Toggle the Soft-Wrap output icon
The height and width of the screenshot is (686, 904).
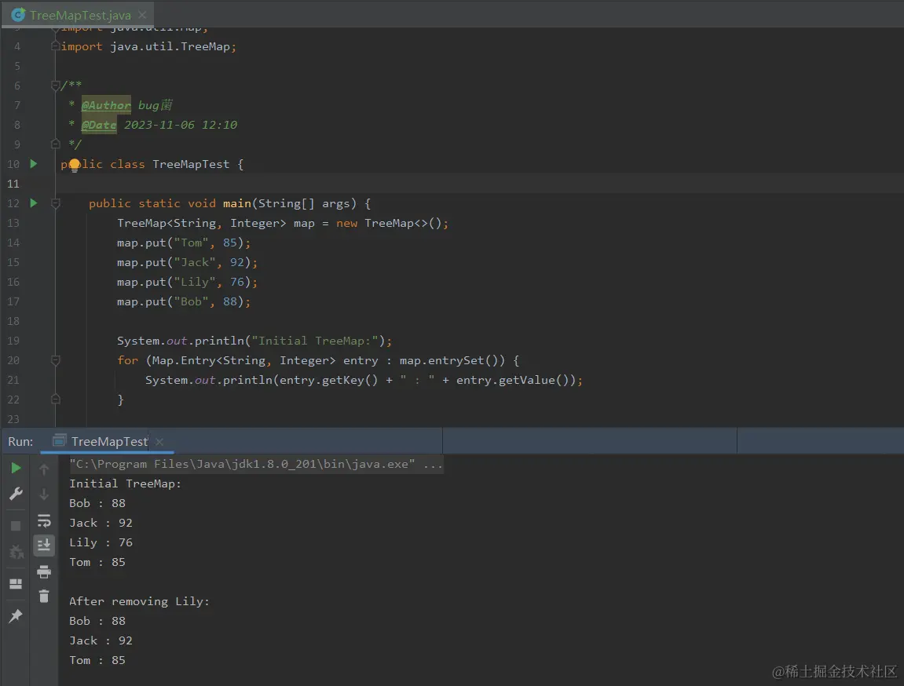point(44,520)
